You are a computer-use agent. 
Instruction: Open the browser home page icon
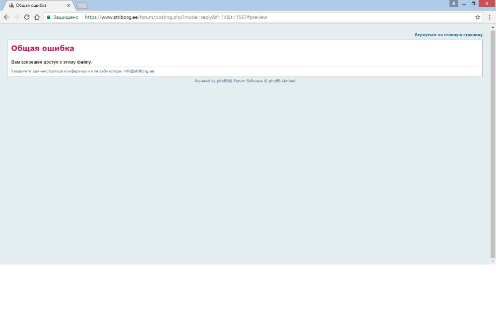point(37,17)
